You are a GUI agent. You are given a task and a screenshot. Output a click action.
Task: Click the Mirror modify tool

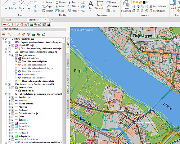[x=60, y=6]
